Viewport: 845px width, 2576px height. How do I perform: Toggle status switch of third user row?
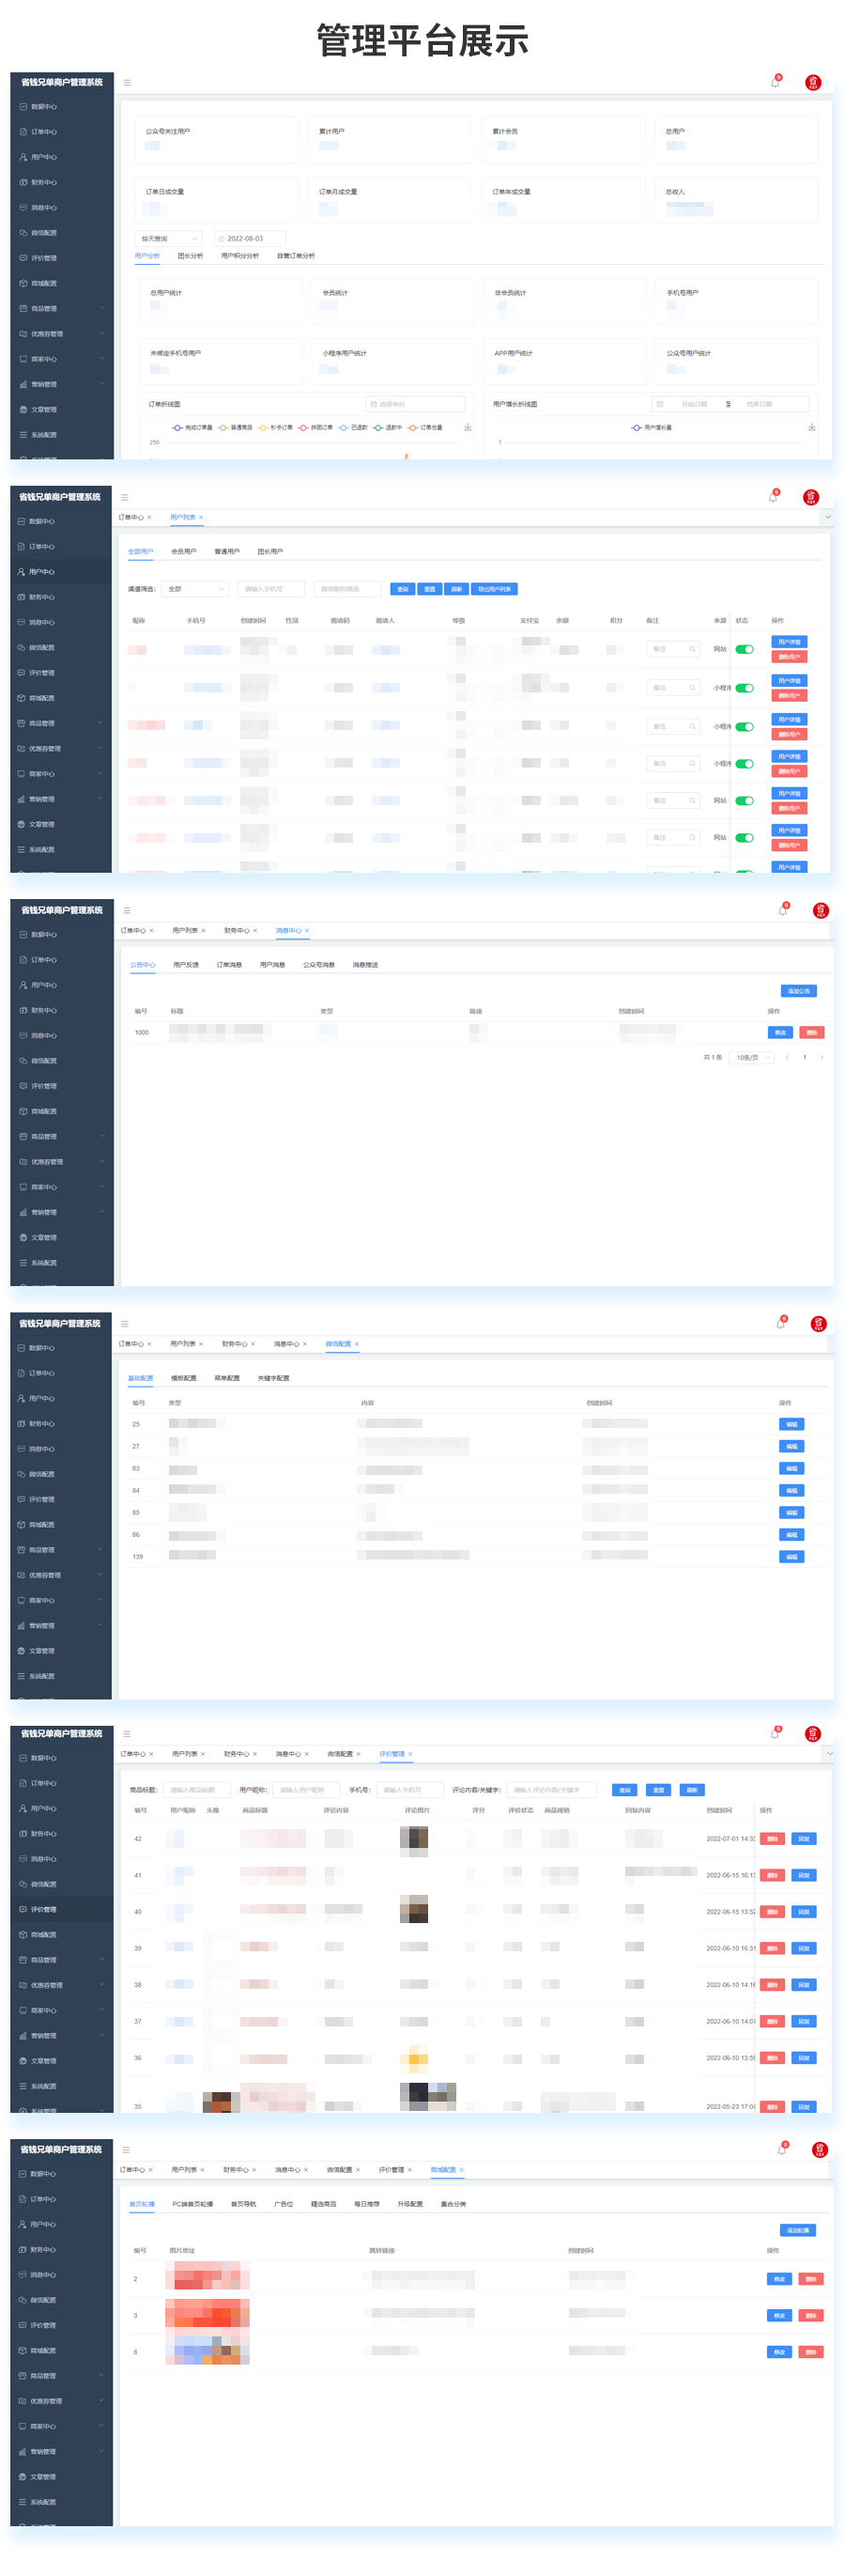[745, 727]
